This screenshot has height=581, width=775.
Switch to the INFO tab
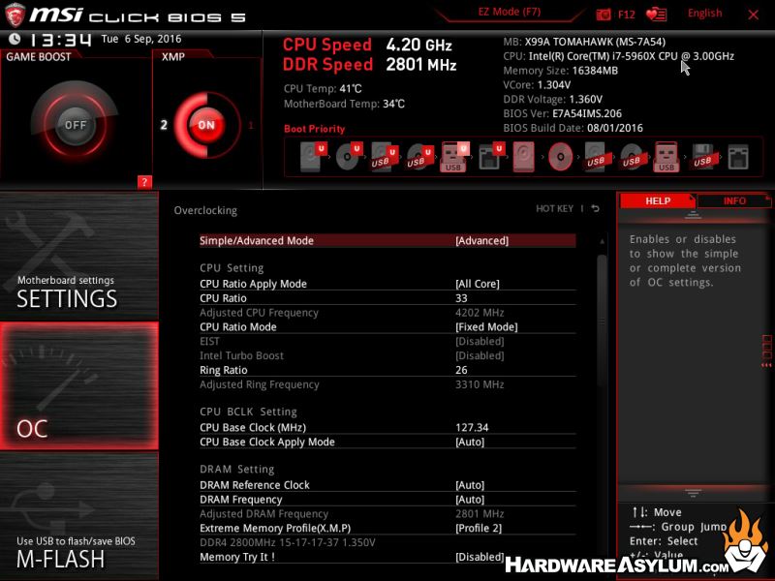(734, 200)
